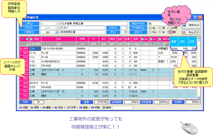This screenshot has width=213, height=138.
Task: Select row header 0002
Action: [25, 53]
